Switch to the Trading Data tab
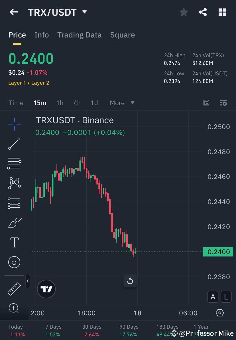Image resolution: width=236 pixels, height=340 pixels. tap(79, 35)
